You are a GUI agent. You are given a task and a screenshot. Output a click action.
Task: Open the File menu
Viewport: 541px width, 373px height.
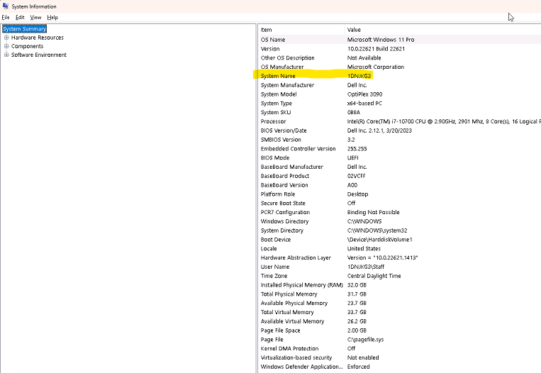pyautogui.click(x=6, y=17)
